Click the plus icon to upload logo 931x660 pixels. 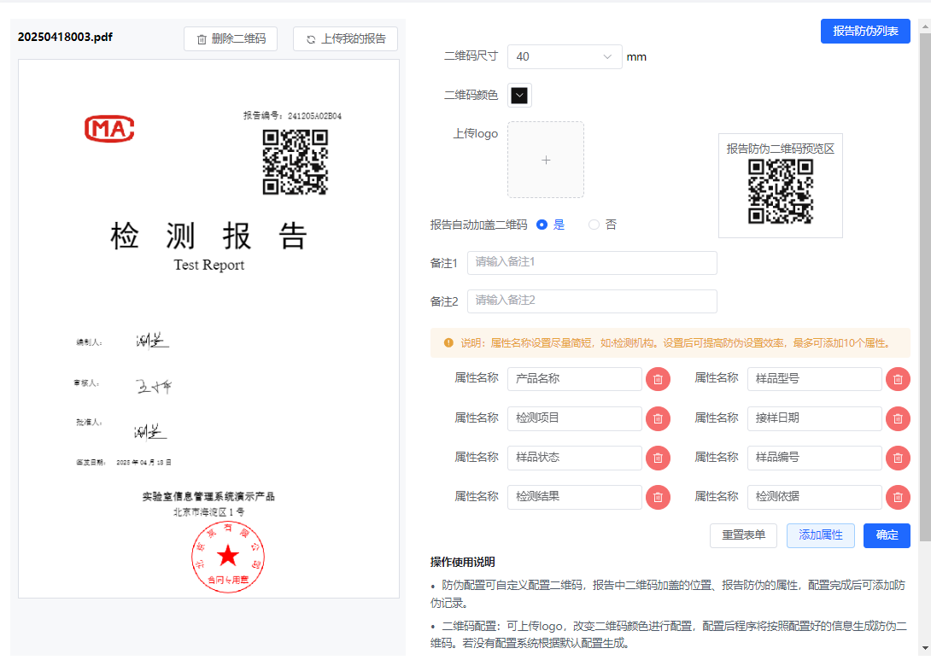[546, 160]
